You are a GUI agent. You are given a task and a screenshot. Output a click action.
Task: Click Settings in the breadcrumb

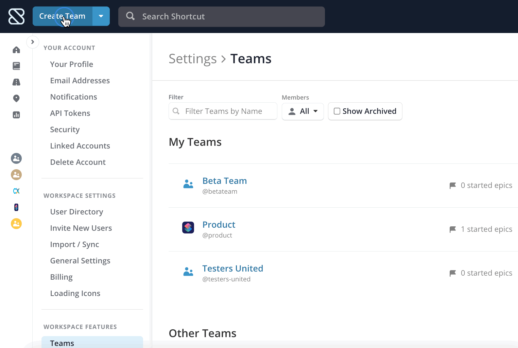tap(193, 59)
